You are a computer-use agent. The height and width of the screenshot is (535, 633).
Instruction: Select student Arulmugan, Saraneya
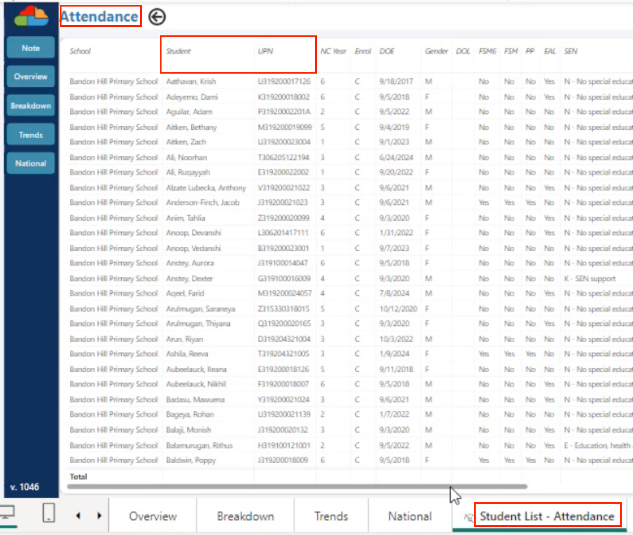click(x=201, y=309)
